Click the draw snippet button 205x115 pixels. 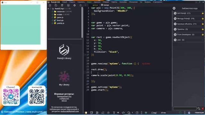tap(163, 113)
